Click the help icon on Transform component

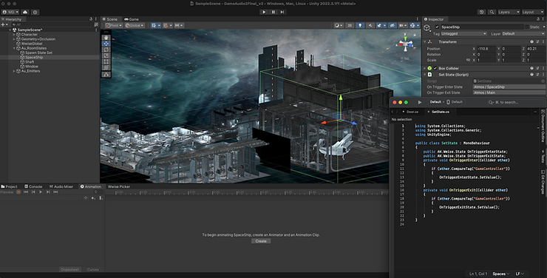tap(531, 41)
